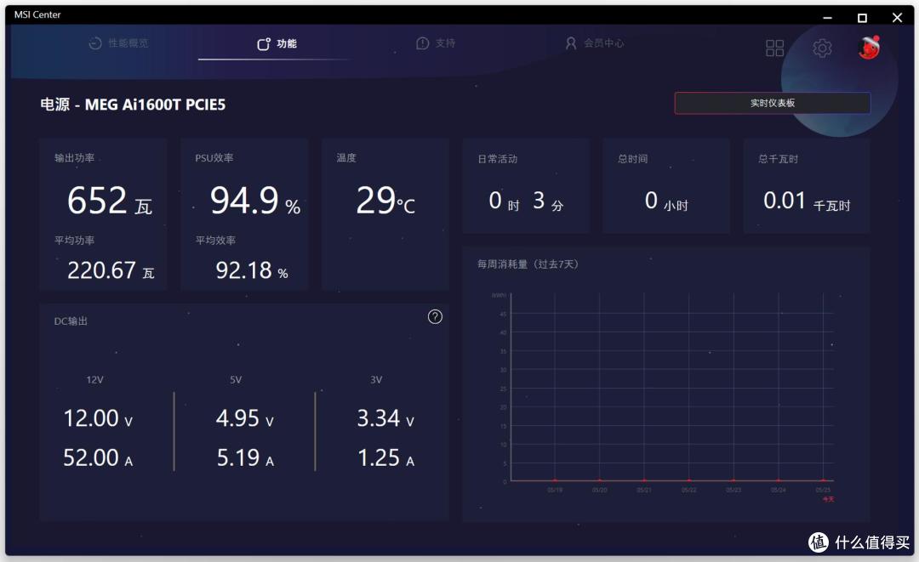Click the 5.19 A reading

(x=245, y=457)
